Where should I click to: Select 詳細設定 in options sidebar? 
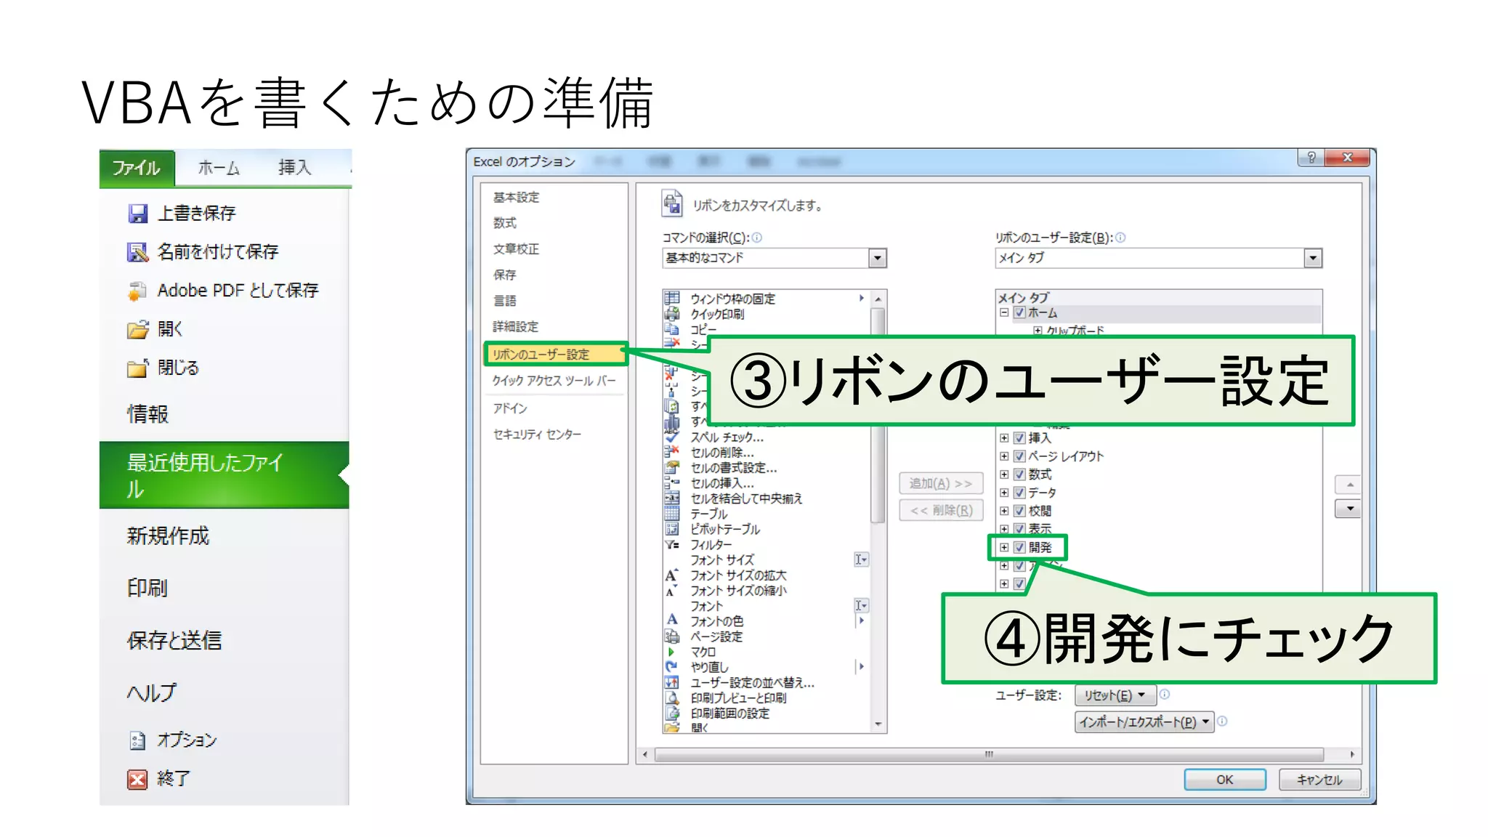[x=516, y=326]
